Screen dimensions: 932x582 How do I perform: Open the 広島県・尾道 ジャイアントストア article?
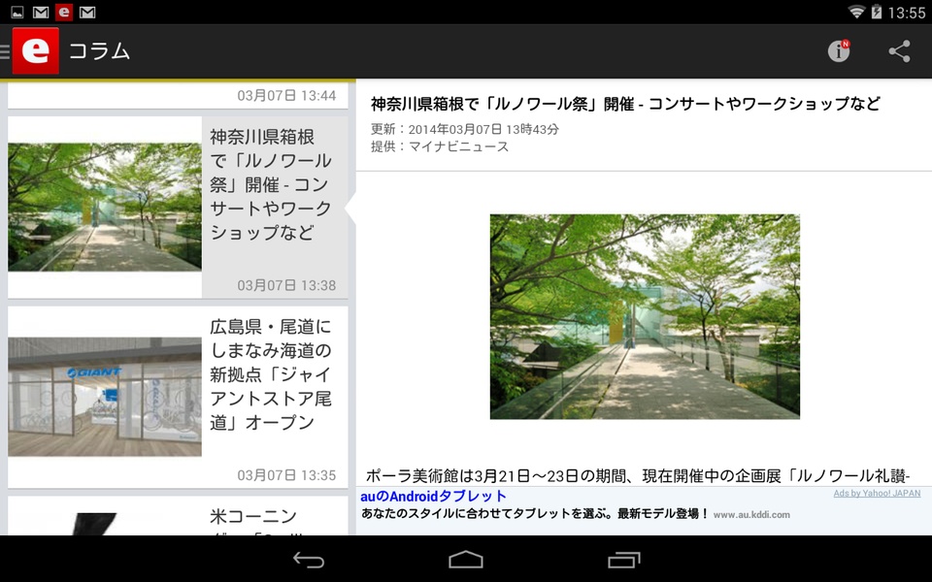pyautogui.click(x=178, y=397)
